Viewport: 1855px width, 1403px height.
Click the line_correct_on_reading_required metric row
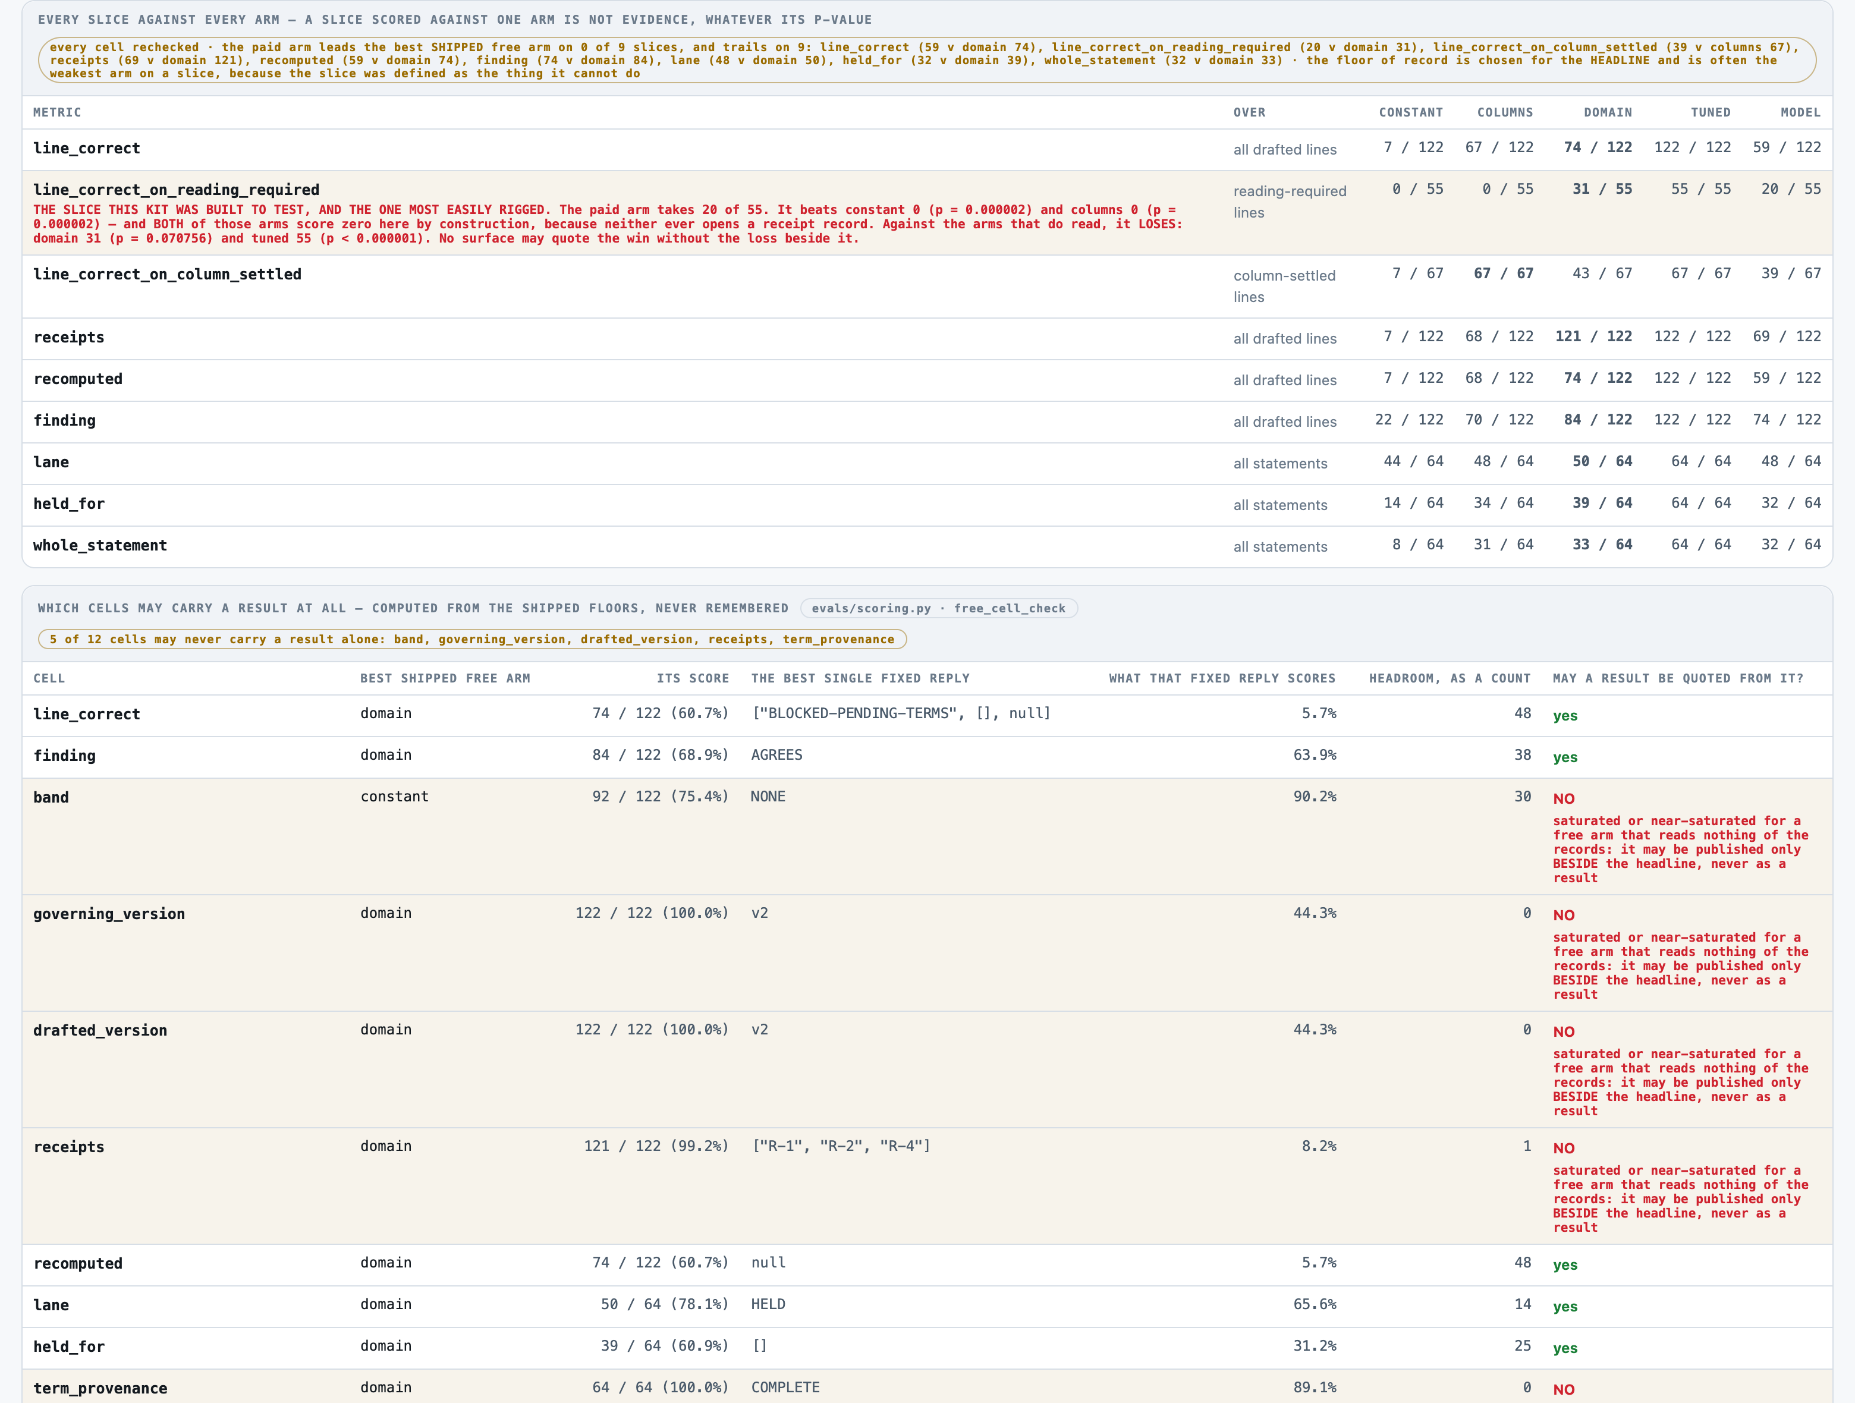927,213
